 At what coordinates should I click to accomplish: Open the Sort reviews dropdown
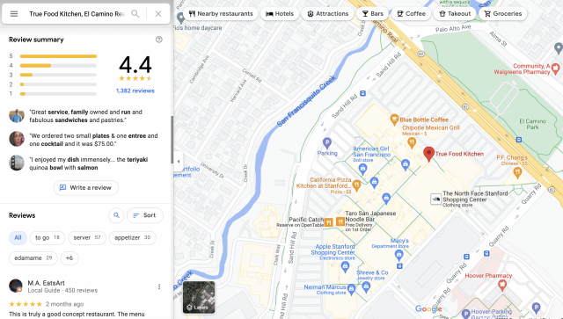click(x=144, y=215)
